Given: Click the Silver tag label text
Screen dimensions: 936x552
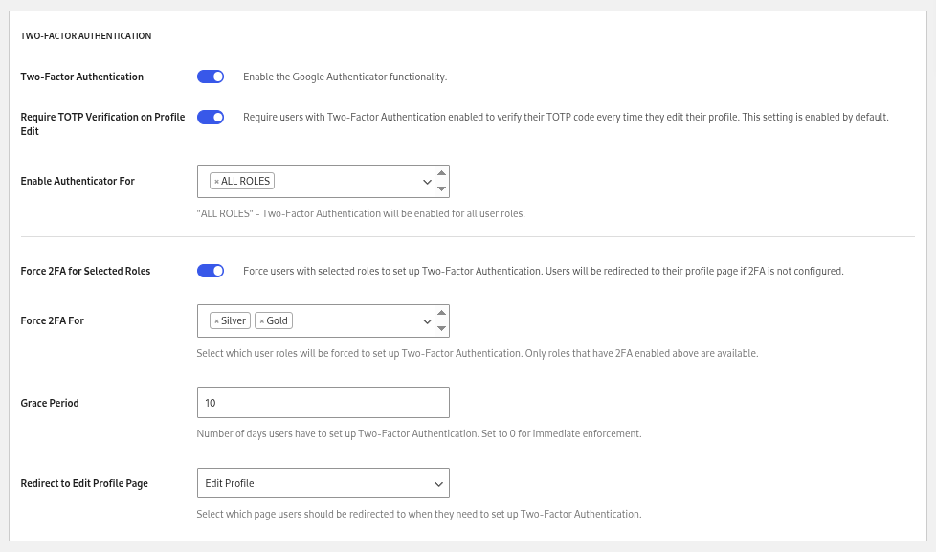Looking at the screenshot, I should (234, 321).
